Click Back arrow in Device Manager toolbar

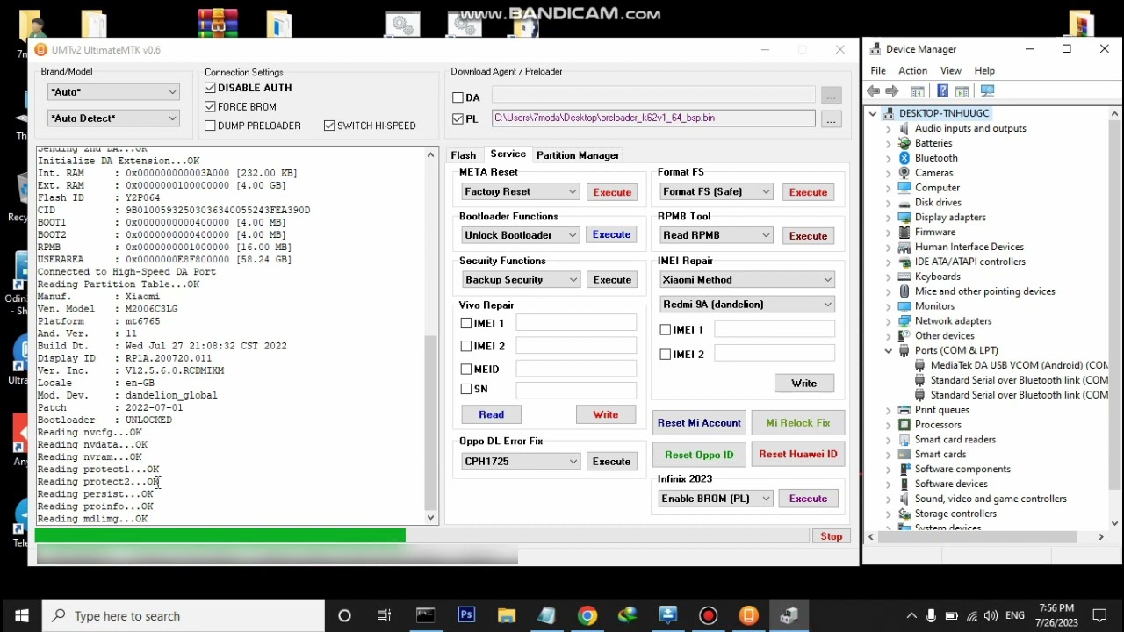pos(873,91)
